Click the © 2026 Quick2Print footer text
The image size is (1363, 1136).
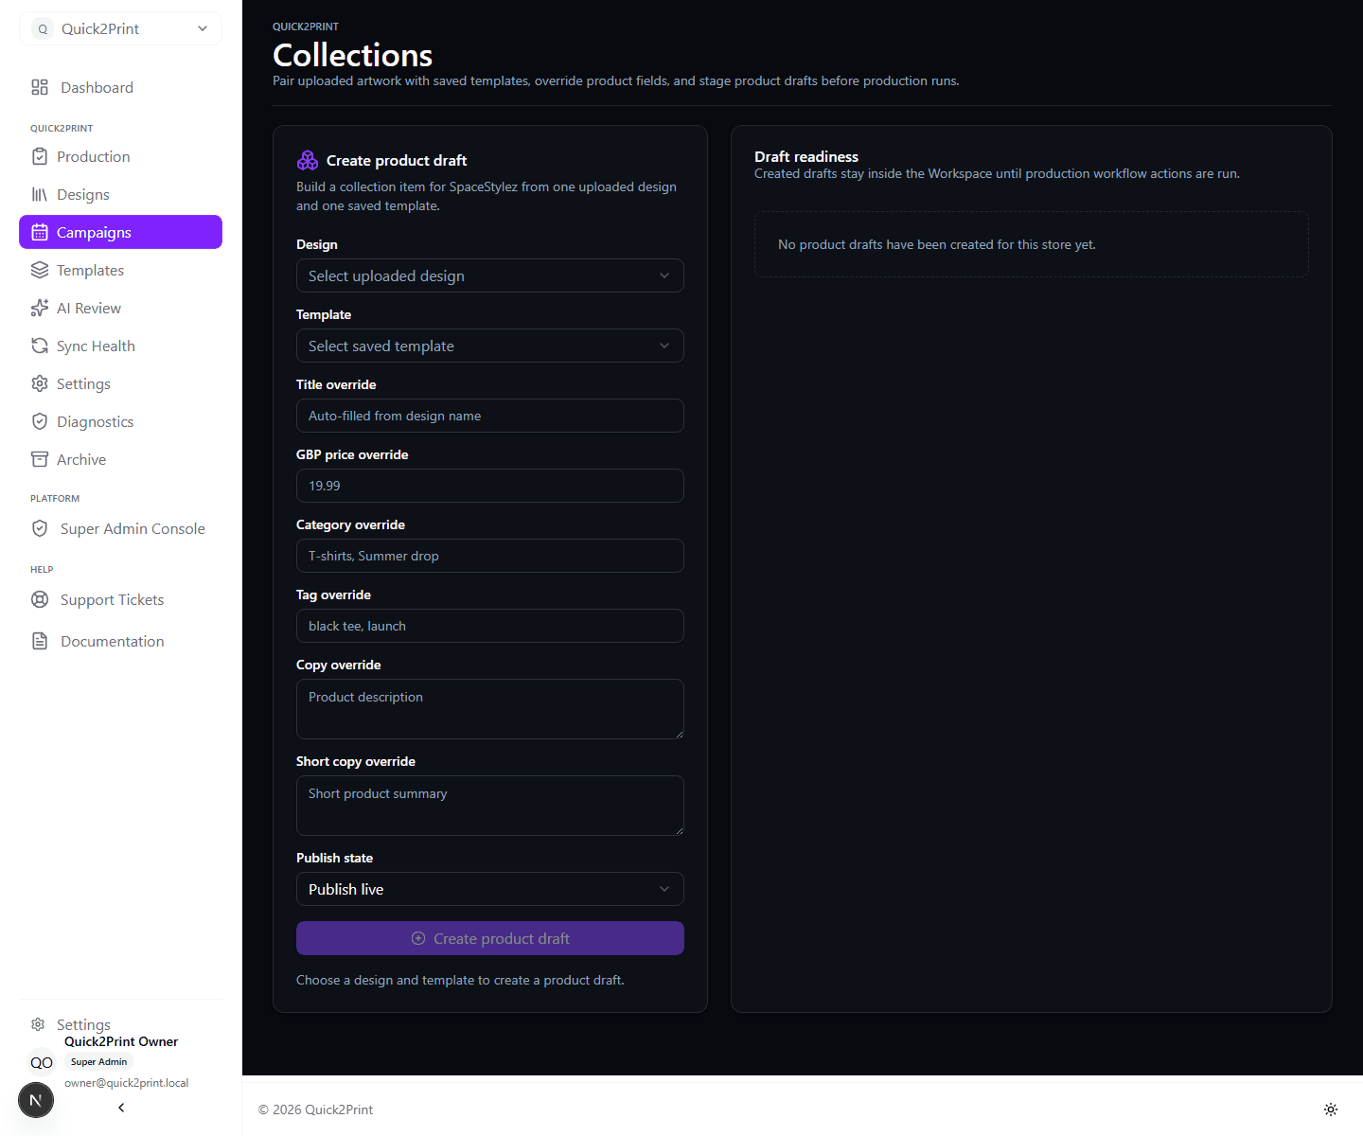point(315,1109)
